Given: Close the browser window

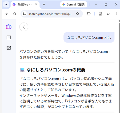Looking at the screenshot, I should [x=116, y=4].
